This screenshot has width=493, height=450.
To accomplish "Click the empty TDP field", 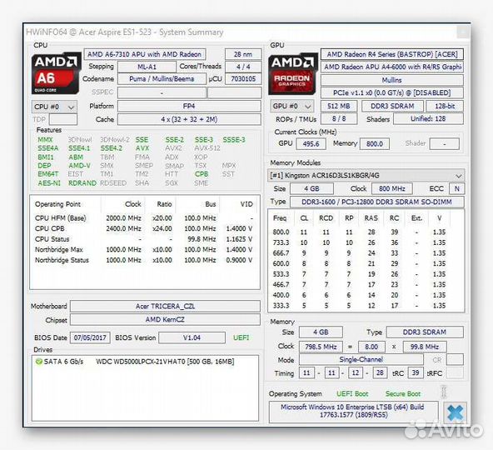I will point(63,119).
